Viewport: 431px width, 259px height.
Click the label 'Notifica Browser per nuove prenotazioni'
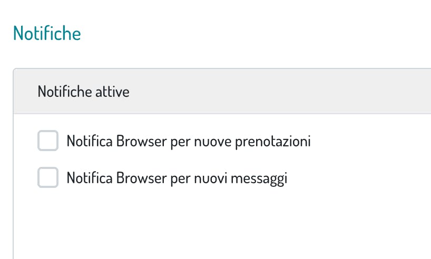[x=188, y=142]
